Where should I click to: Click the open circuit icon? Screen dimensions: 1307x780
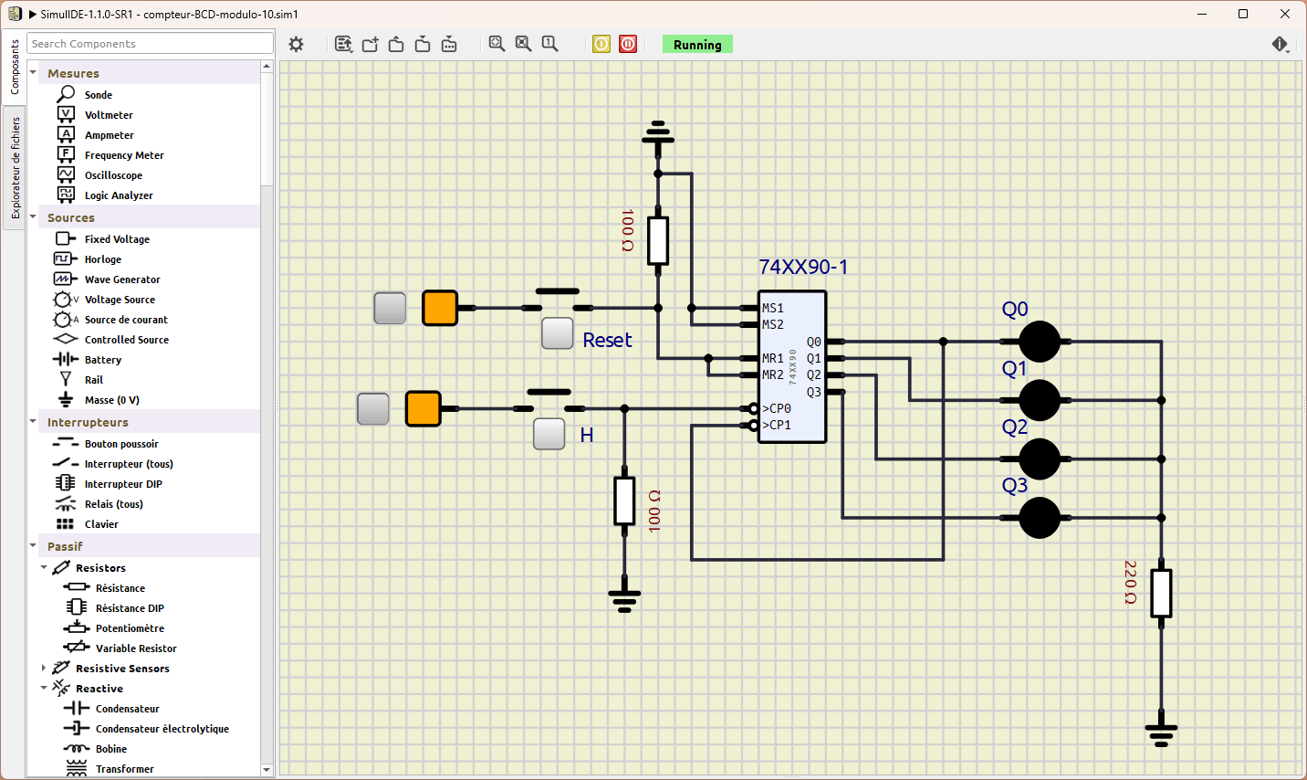pyautogui.click(x=396, y=44)
